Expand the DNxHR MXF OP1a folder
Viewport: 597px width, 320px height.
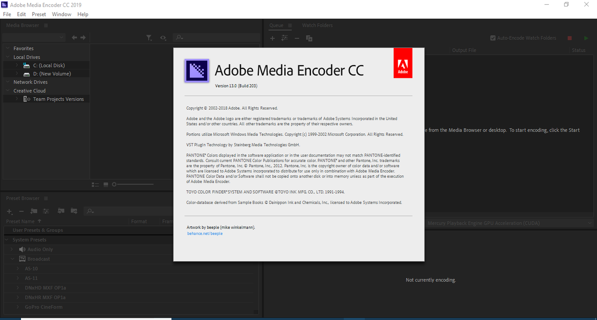(18, 297)
